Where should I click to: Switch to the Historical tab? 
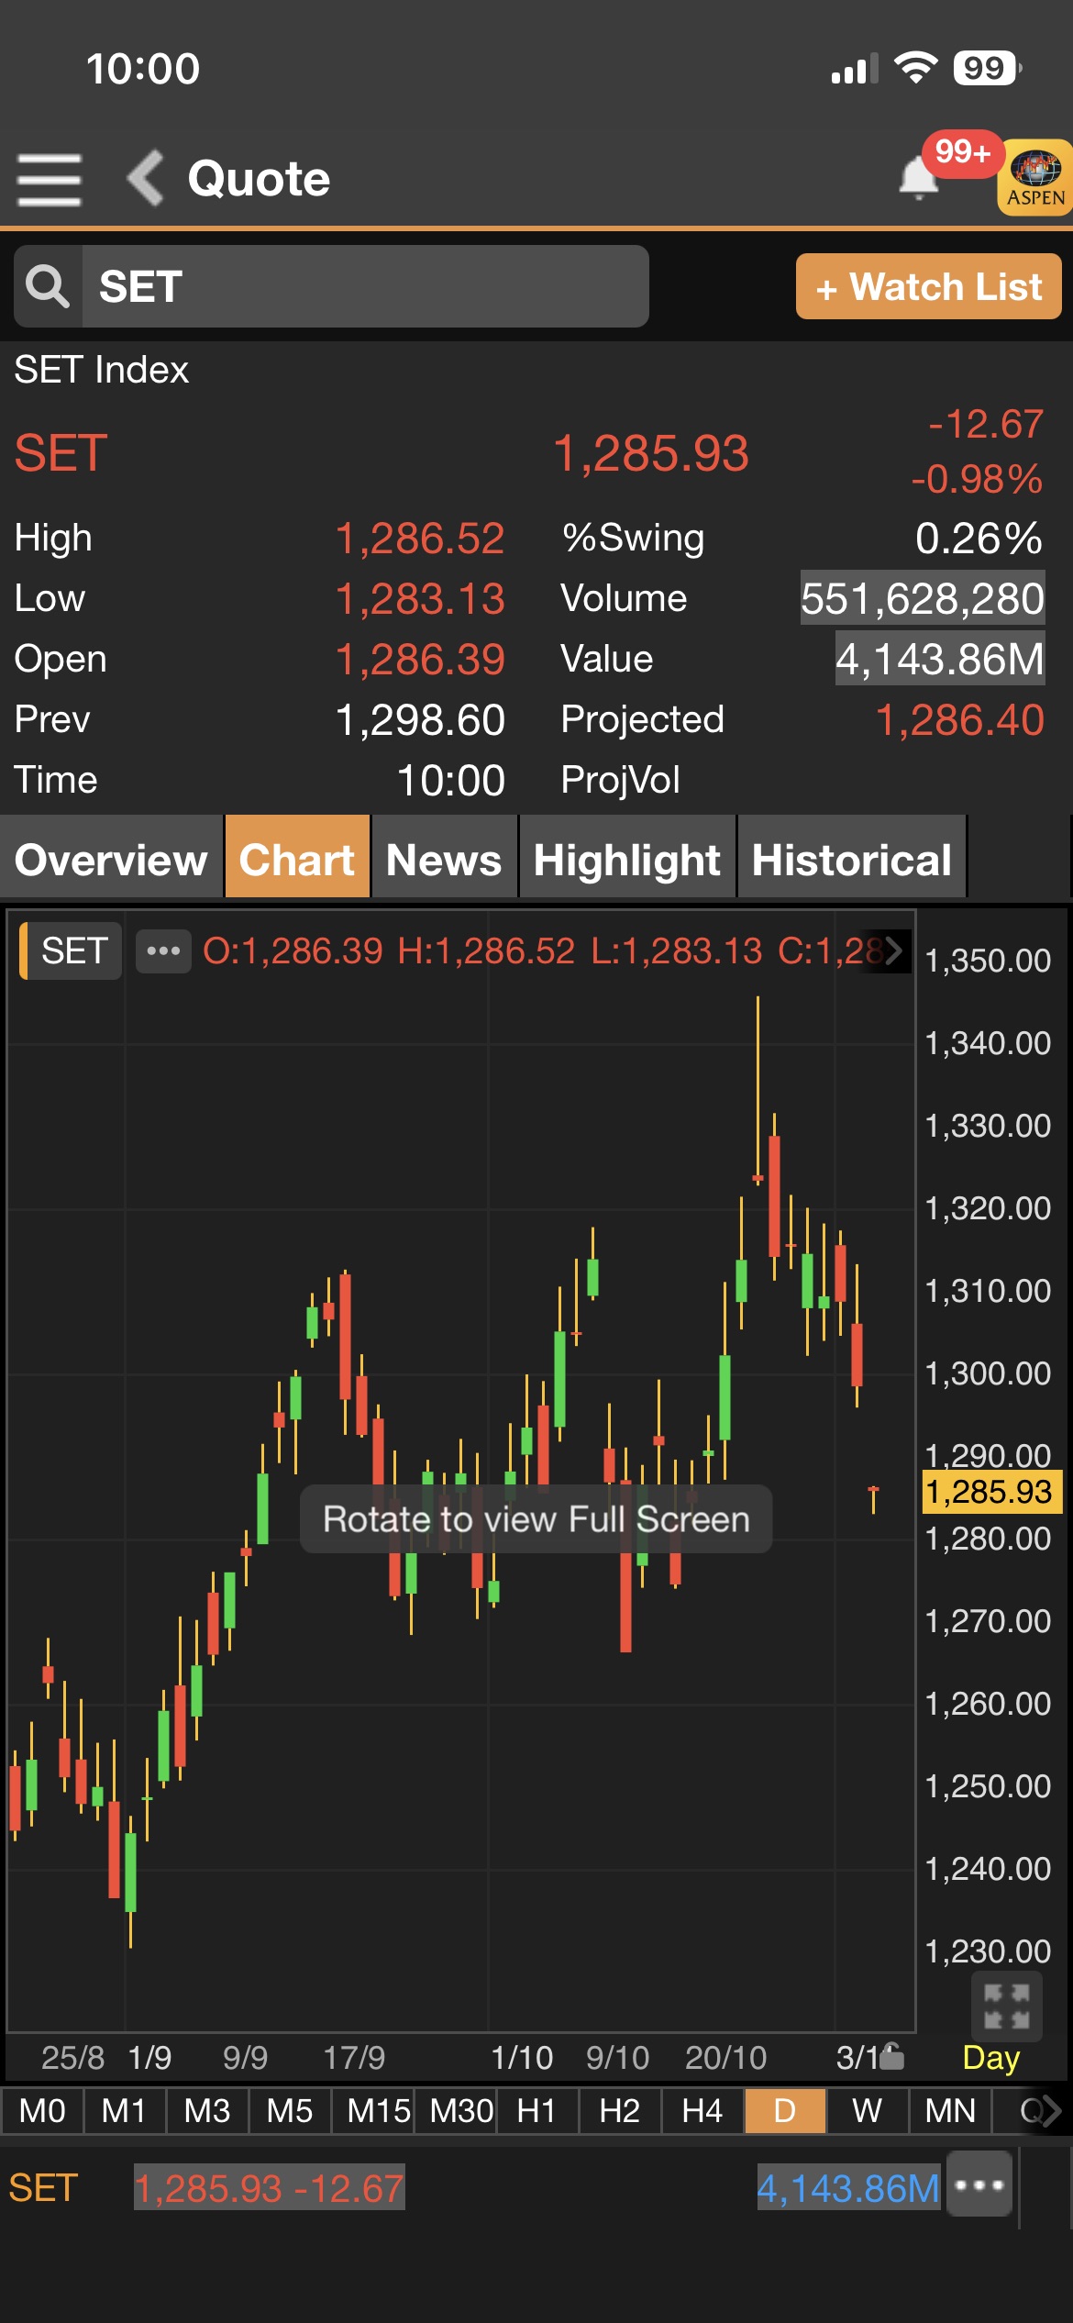[851, 860]
